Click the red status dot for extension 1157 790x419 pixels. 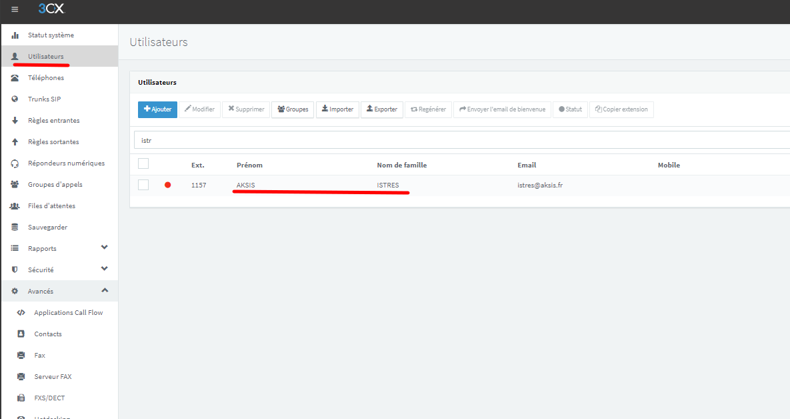pyautogui.click(x=168, y=185)
